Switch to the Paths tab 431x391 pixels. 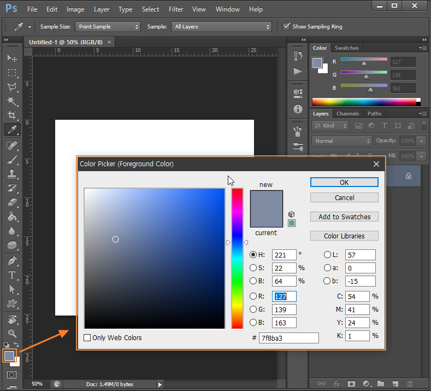374,113
